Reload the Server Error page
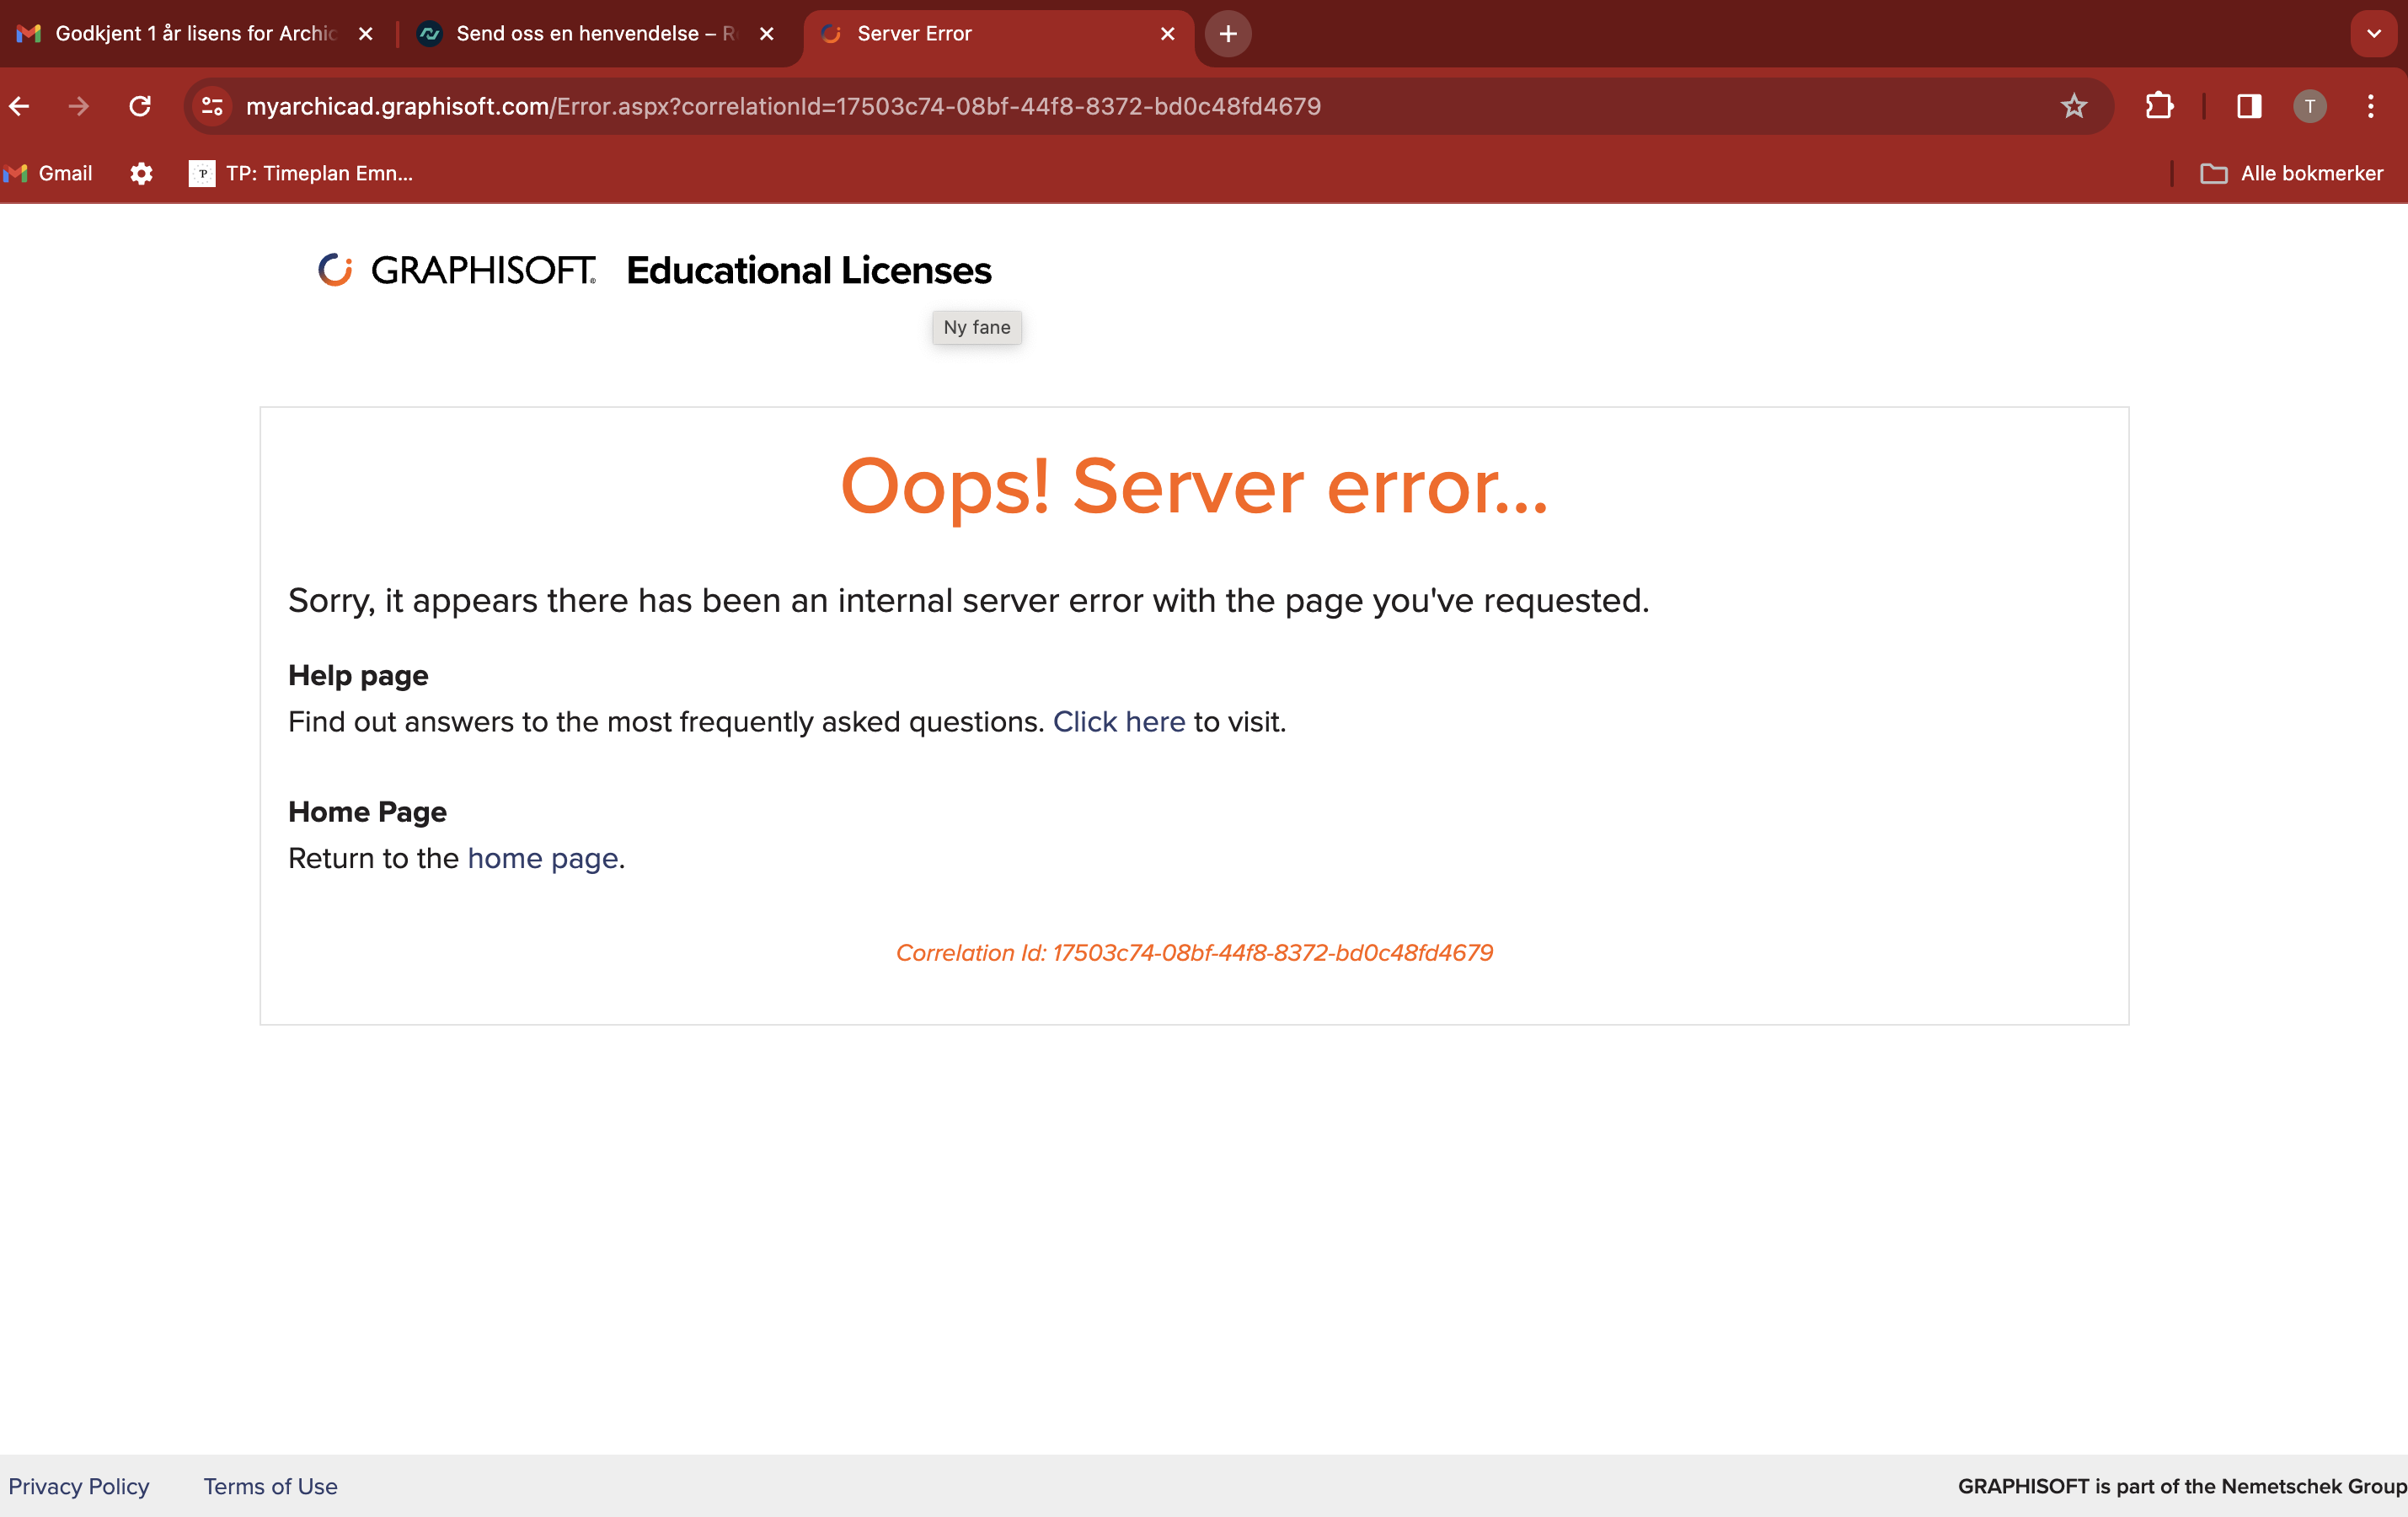The image size is (2408, 1517). click(140, 106)
